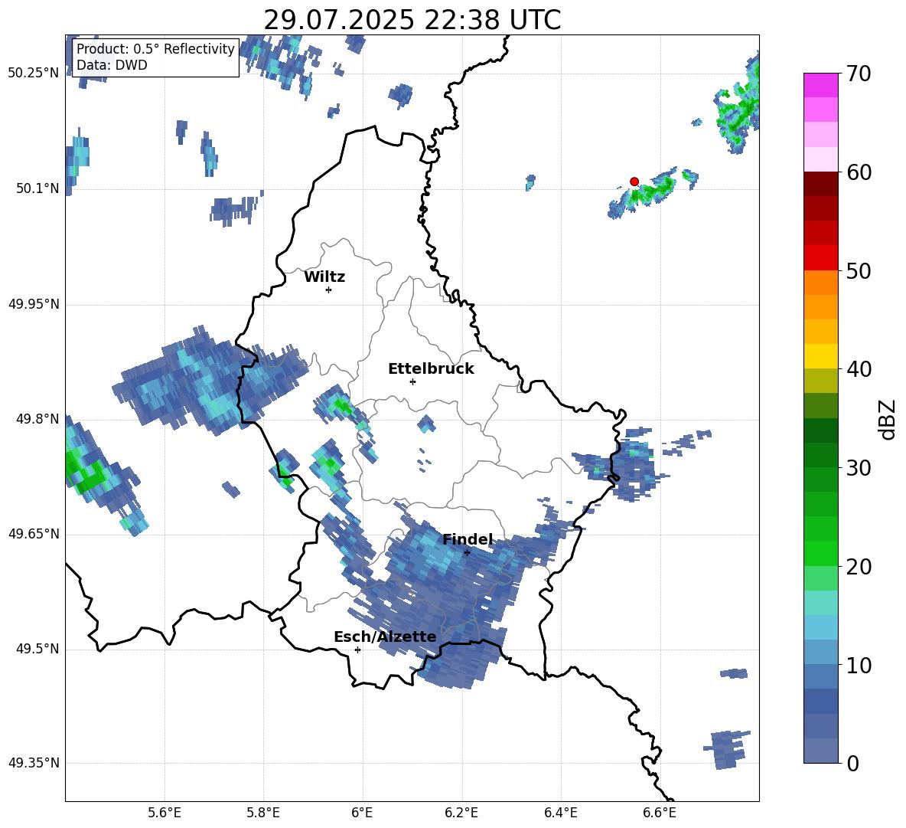Click the 10 label on the colorbar
906x828 pixels.
click(x=859, y=665)
